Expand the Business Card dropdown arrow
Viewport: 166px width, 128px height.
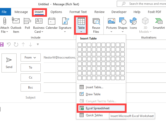(42, 31)
